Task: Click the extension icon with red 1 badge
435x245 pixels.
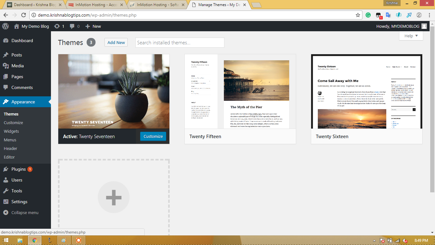Action: click(379, 15)
